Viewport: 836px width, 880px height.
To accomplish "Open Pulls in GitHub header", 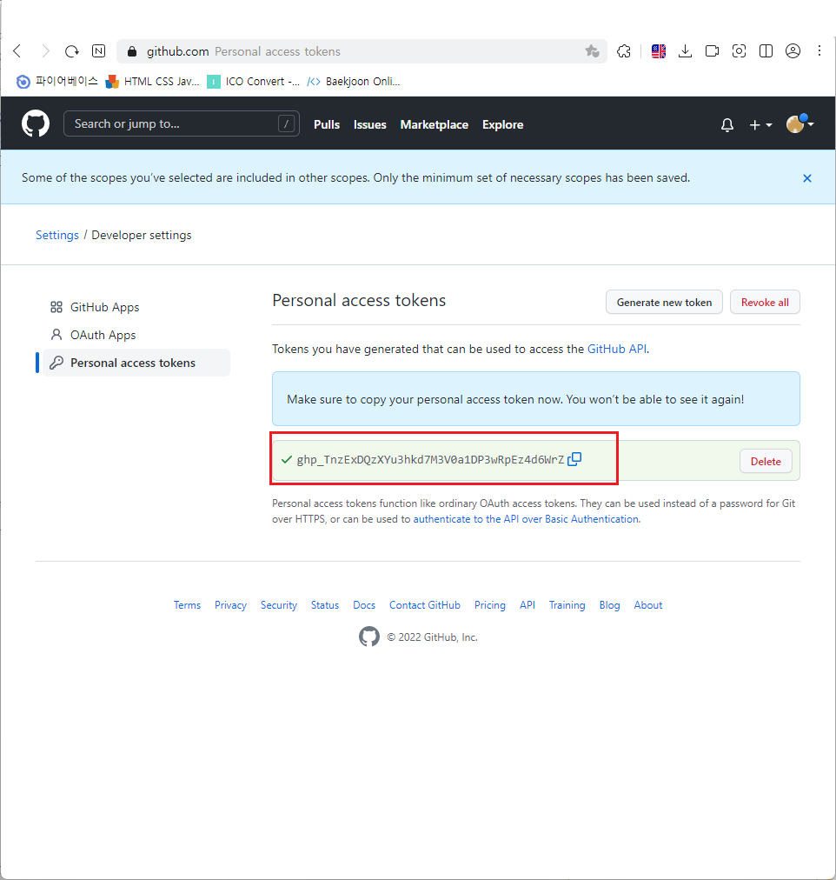I will (x=327, y=124).
